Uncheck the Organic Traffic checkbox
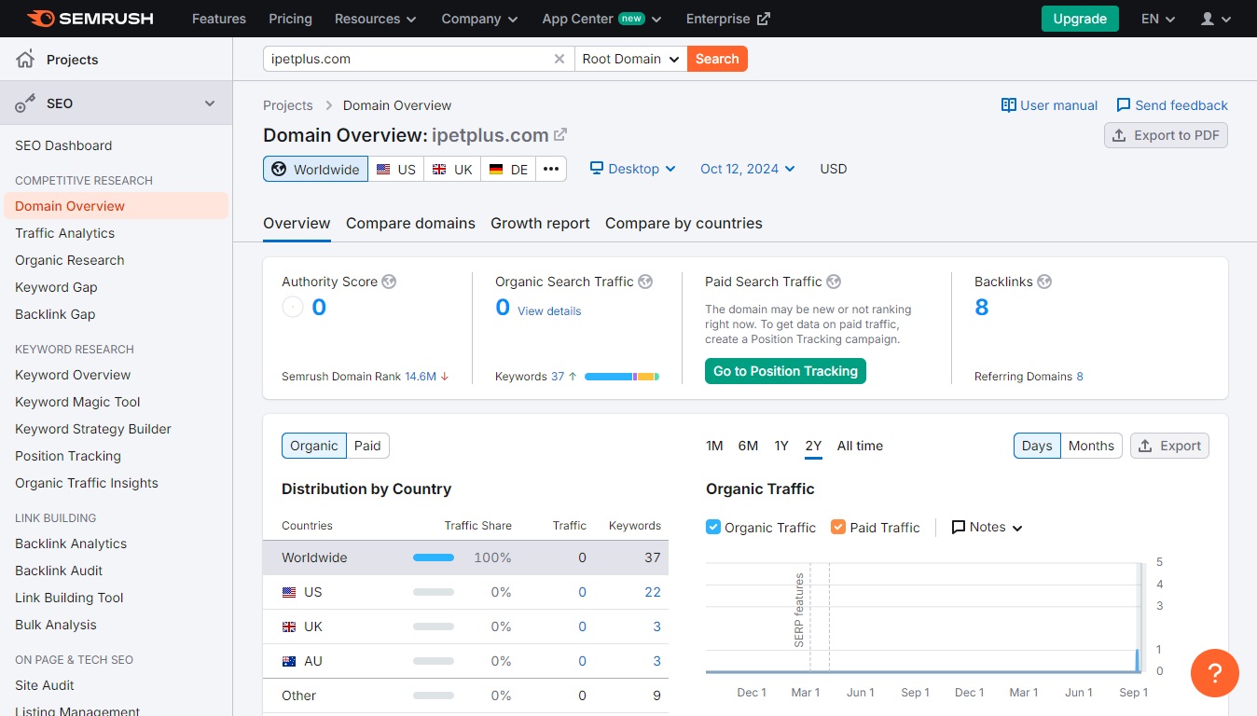 (x=713, y=527)
